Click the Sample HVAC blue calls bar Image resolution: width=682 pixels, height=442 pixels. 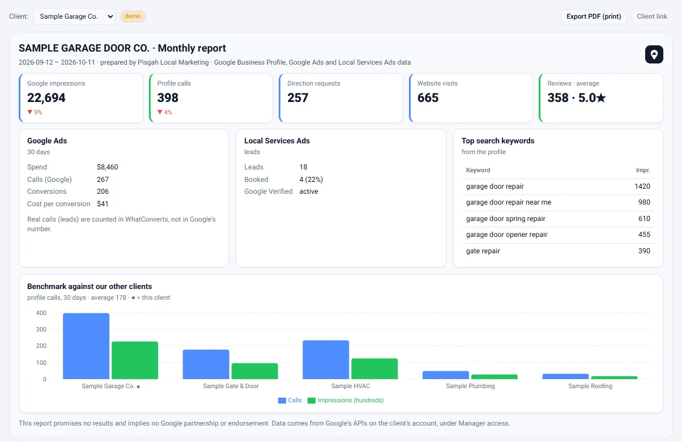(326, 360)
